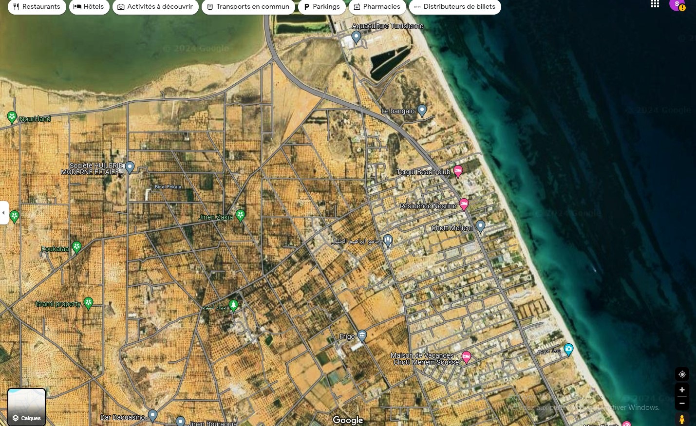Open the Google apps grid icon
The width and height of the screenshot is (696, 426).
point(655,4)
